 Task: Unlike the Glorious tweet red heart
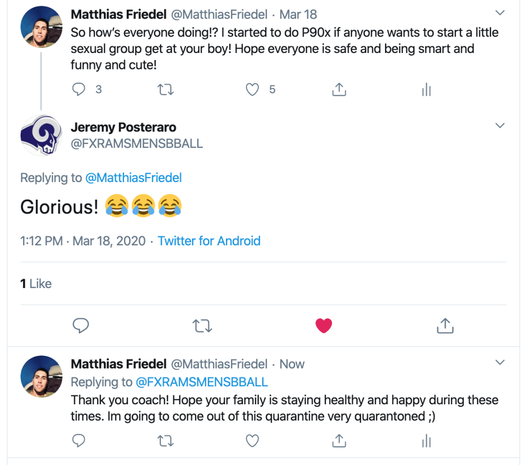click(324, 325)
